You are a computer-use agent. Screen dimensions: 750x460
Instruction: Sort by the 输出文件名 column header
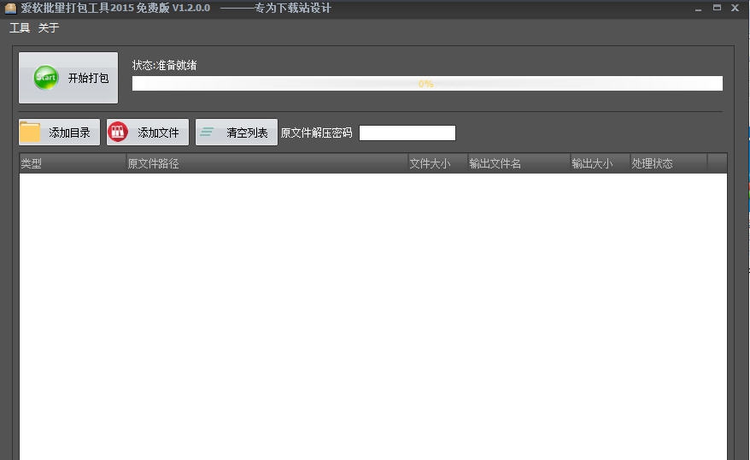point(519,163)
